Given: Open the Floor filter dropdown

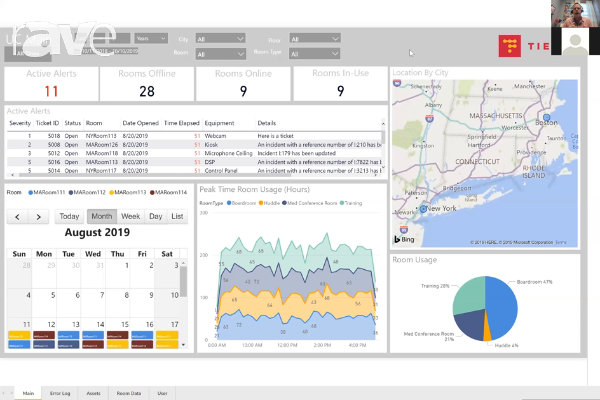Looking at the screenshot, I should (x=315, y=38).
